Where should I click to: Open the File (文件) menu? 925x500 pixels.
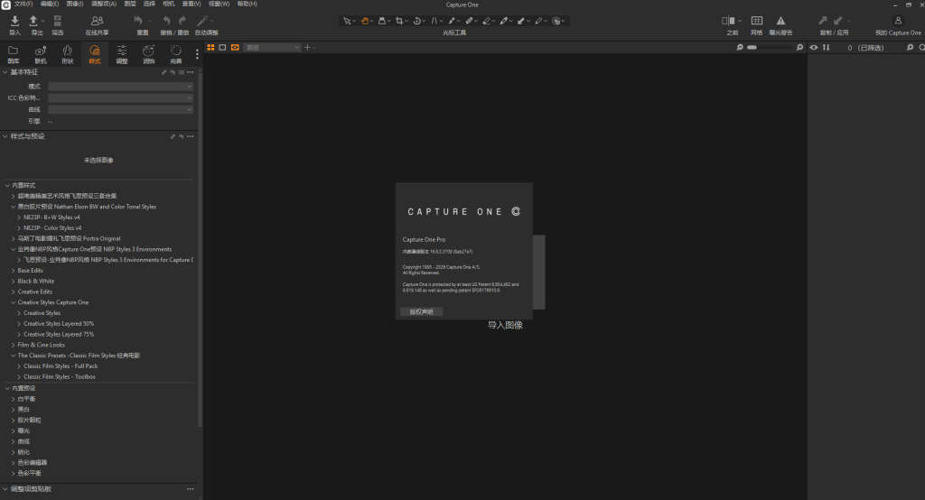pyautogui.click(x=23, y=5)
